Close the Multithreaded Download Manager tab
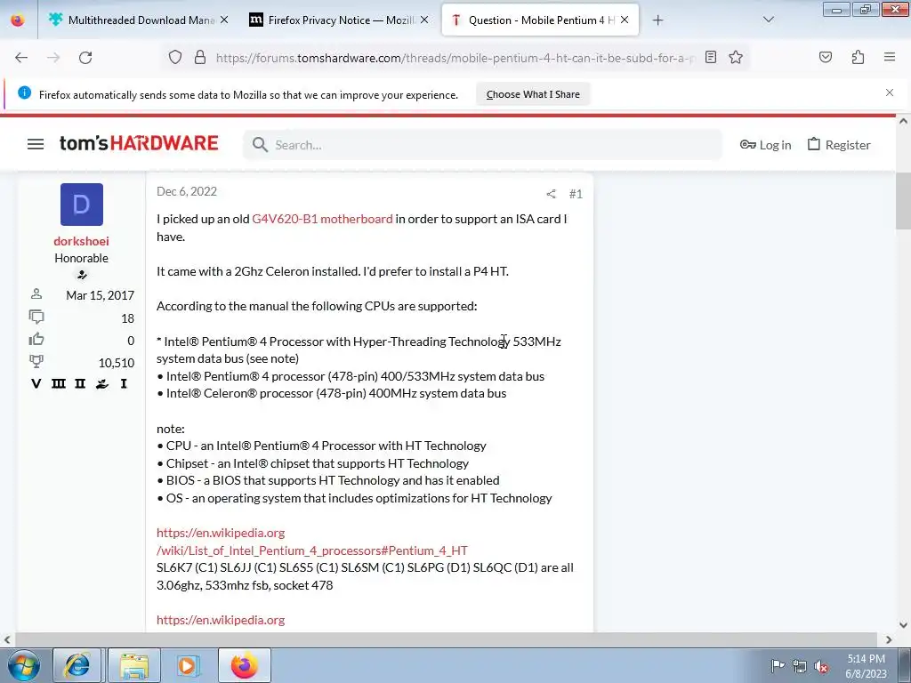The image size is (911, 683). point(224,20)
